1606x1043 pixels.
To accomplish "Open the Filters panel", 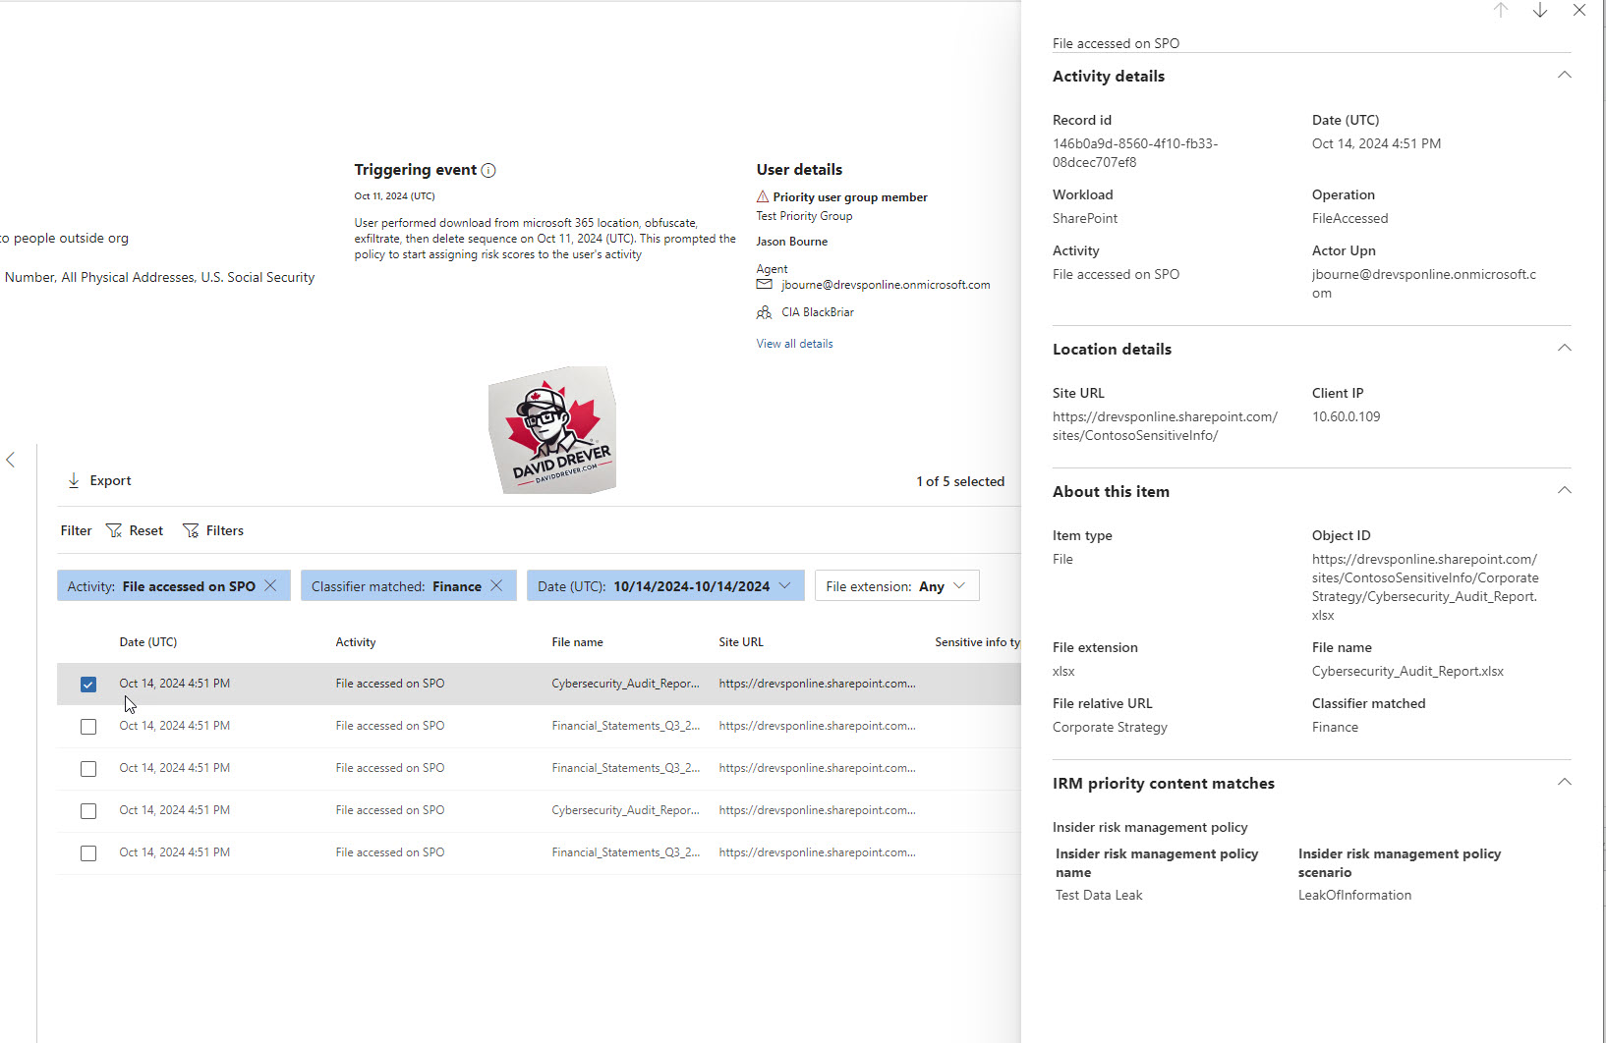I will [x=213, y=530].
